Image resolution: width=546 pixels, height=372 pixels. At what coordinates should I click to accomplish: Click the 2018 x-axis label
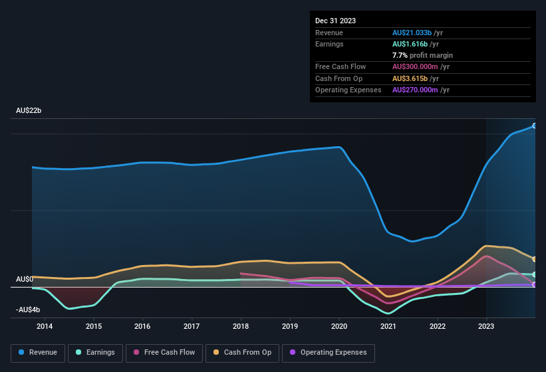point(241,326)
